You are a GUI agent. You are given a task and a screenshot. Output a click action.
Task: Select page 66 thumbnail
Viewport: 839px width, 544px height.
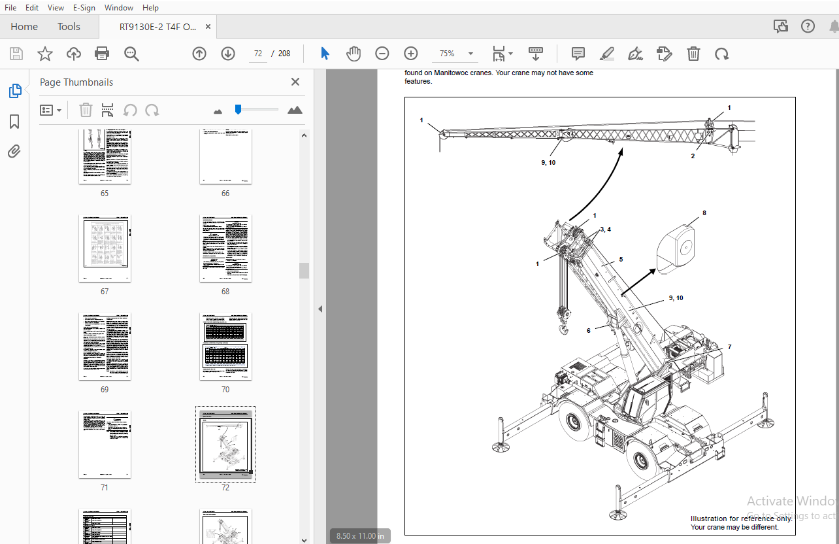[225, 156]
